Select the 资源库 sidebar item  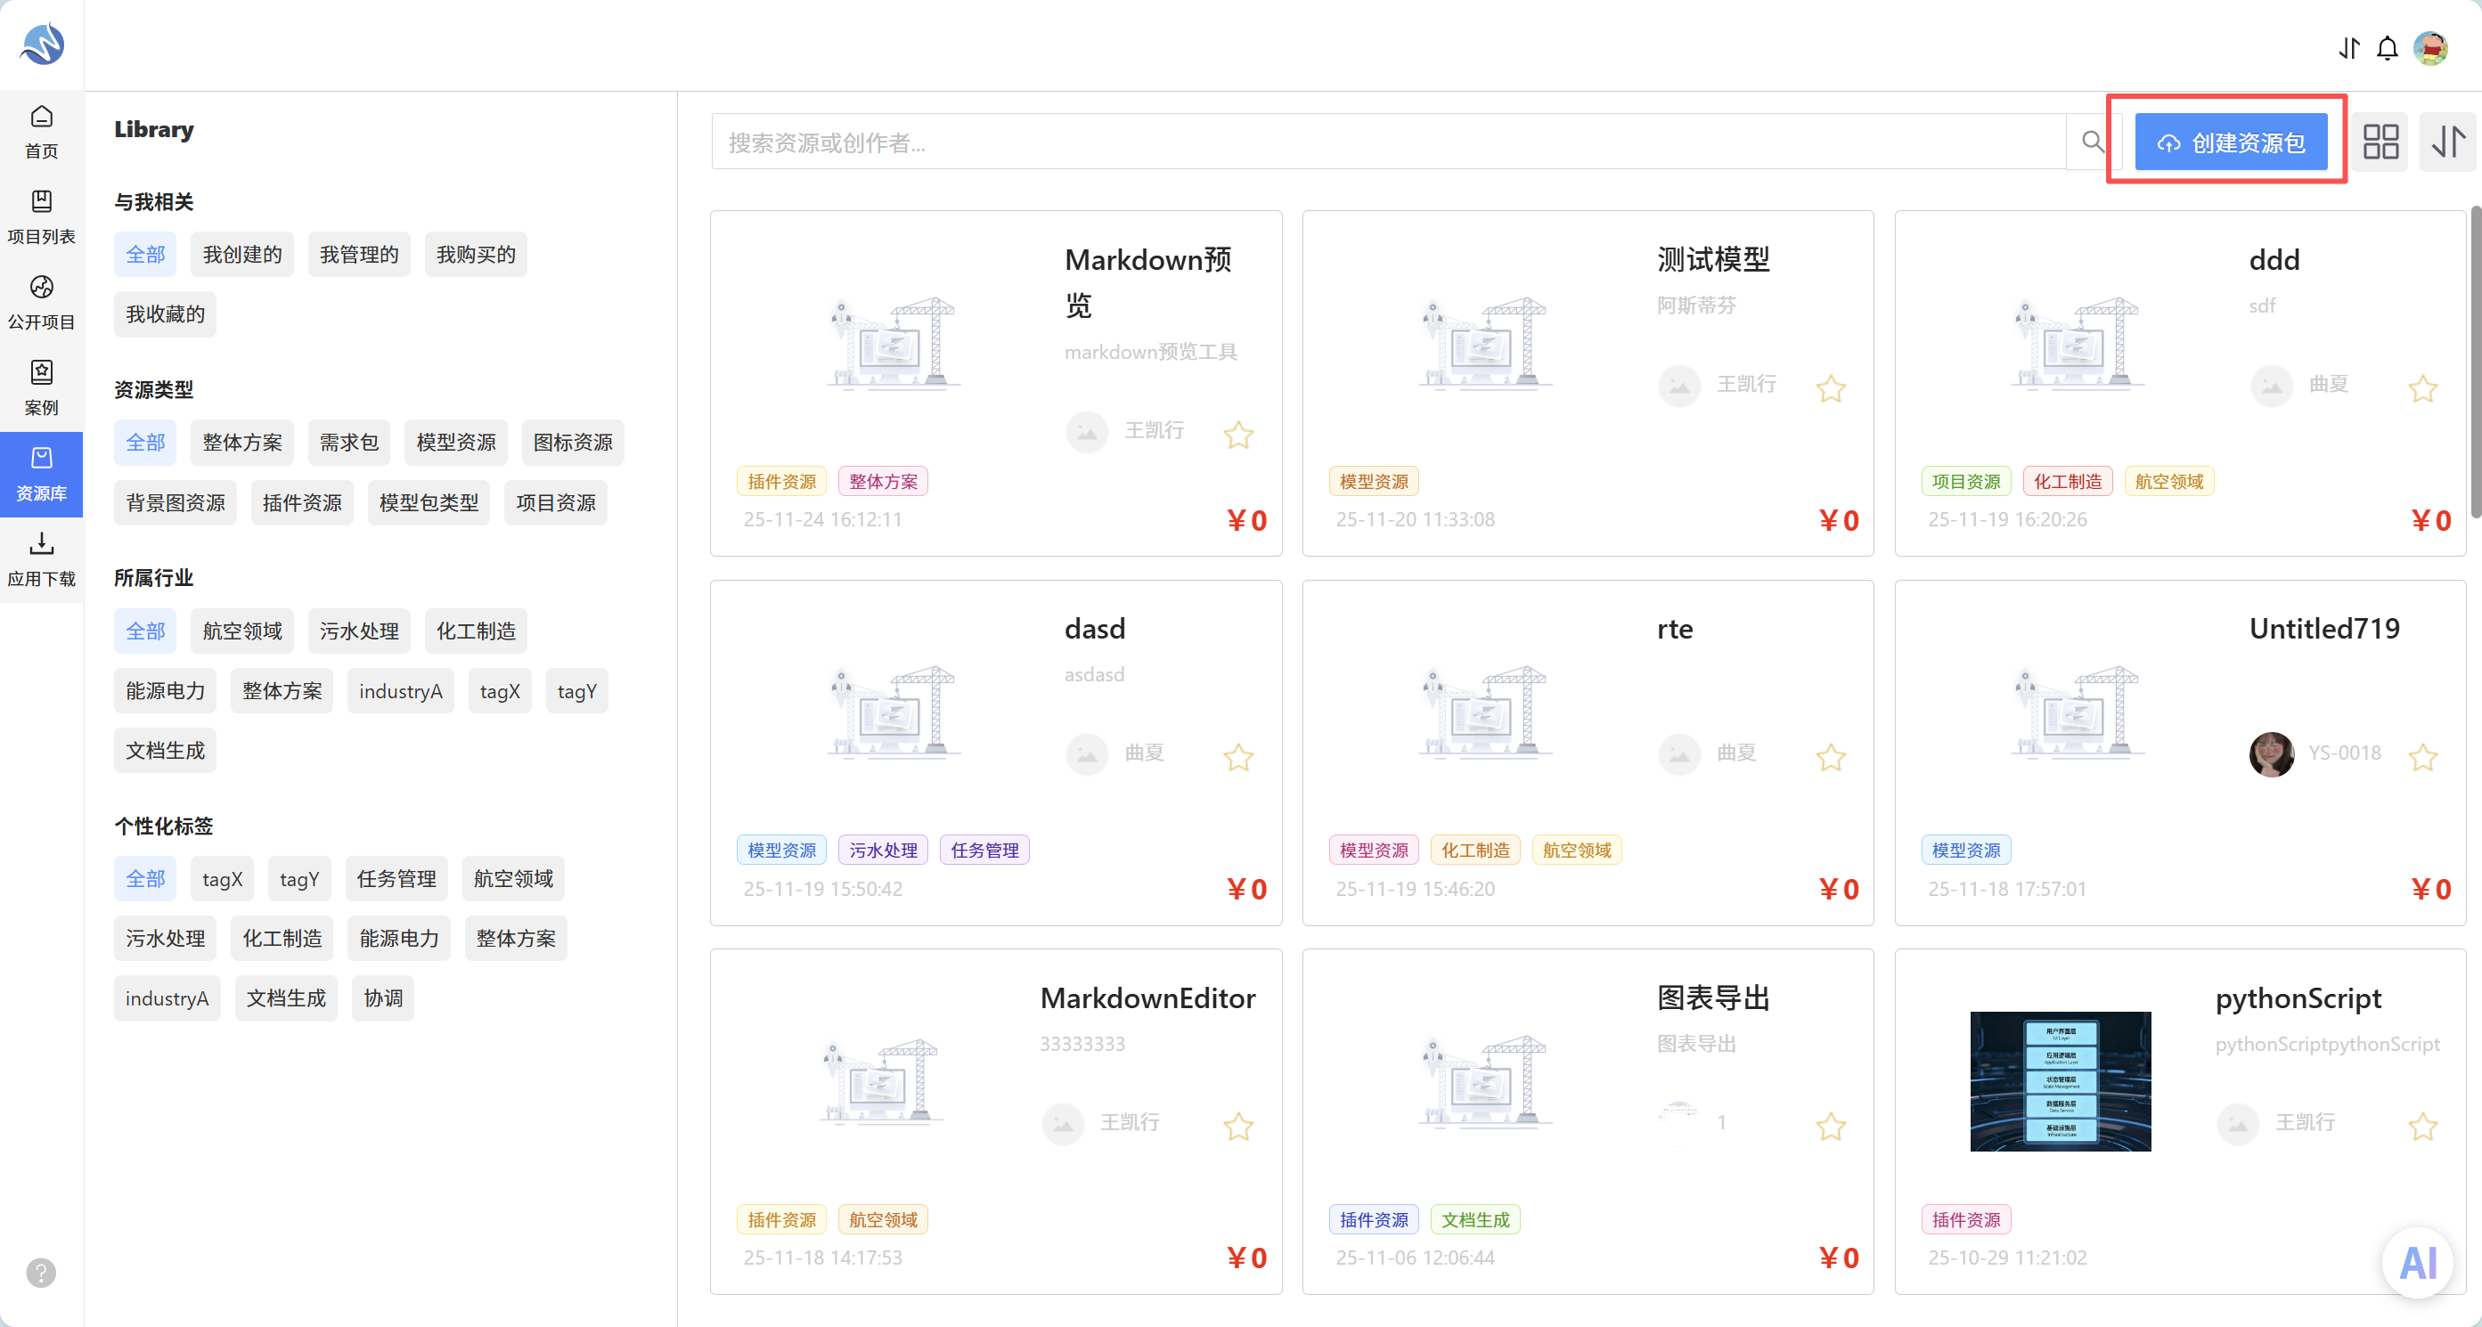click(42, 474)
